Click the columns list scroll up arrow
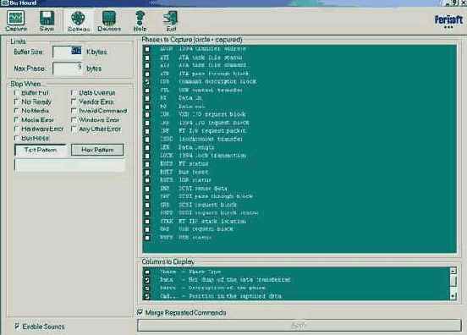This screenshot has width=467, height=335. coord(453,271)
